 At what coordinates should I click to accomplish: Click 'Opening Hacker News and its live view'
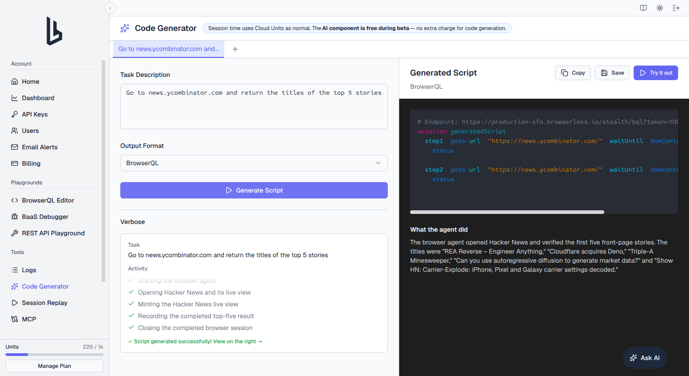194,292
